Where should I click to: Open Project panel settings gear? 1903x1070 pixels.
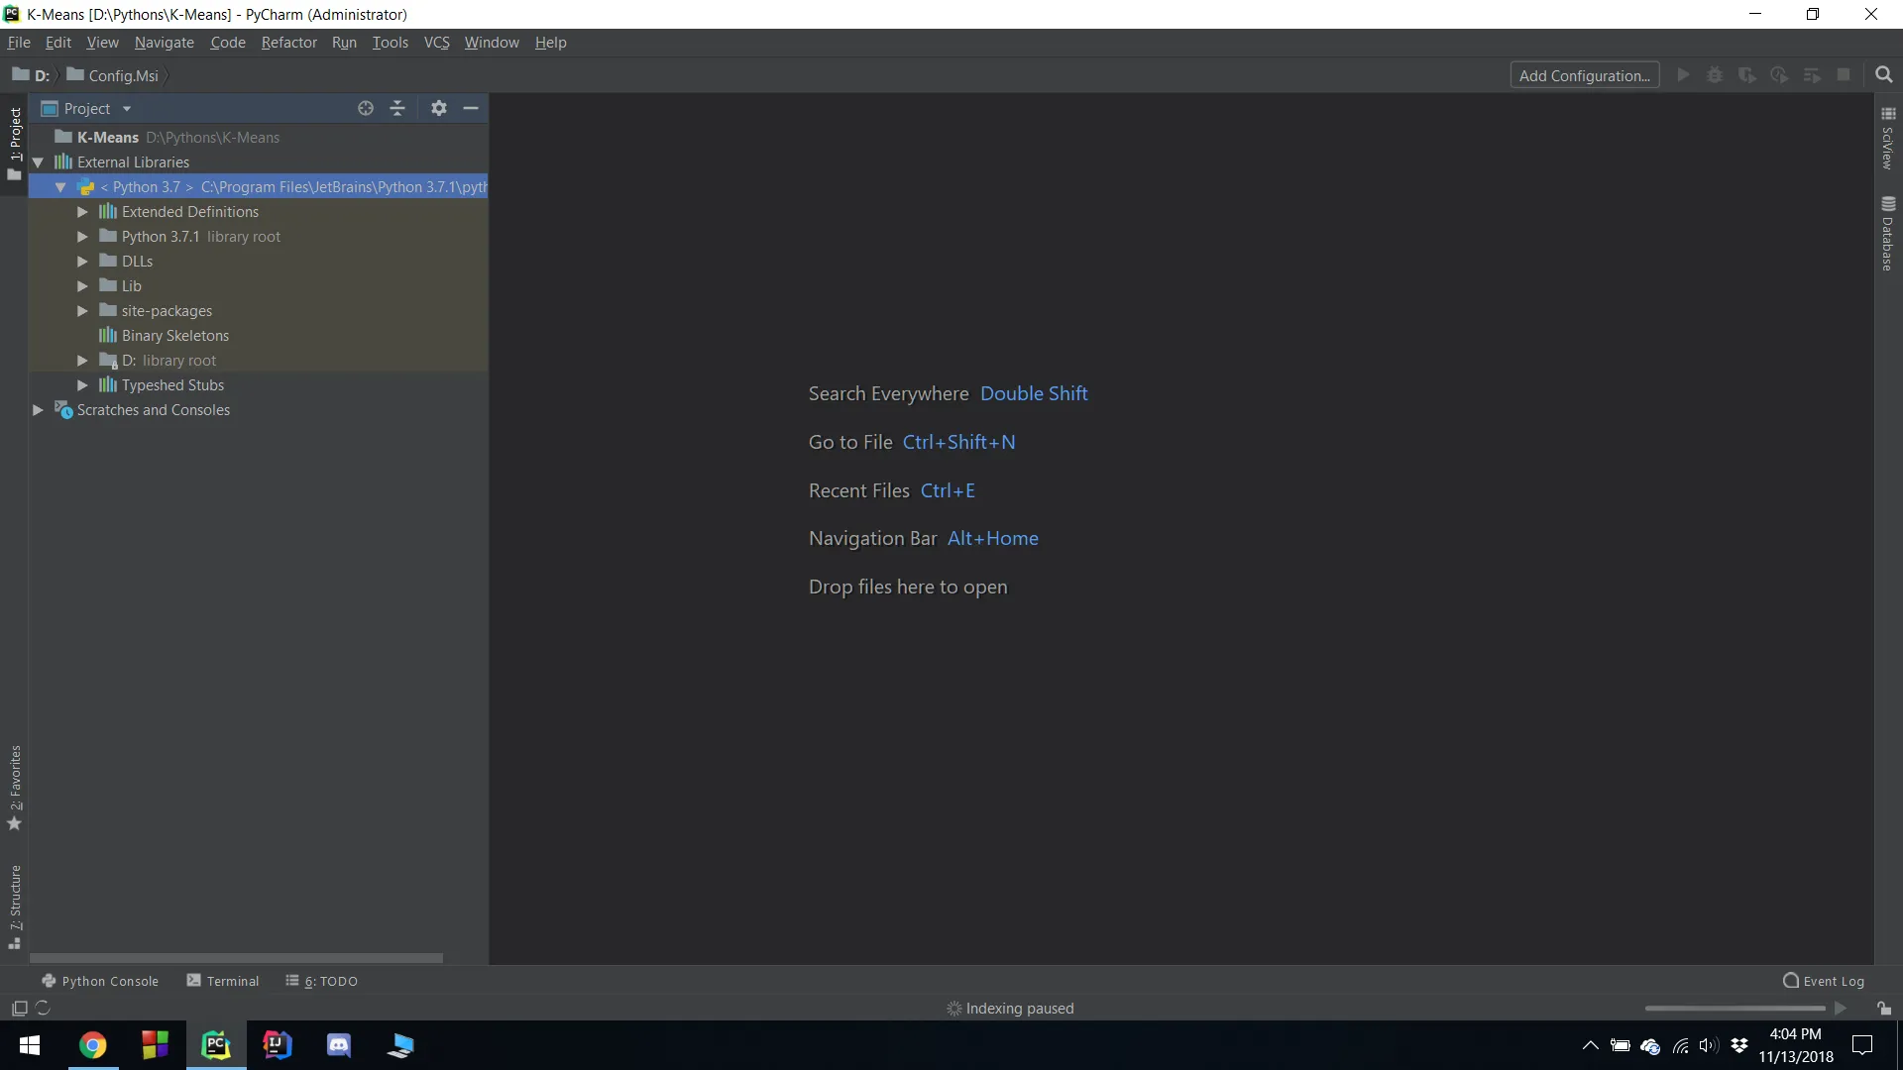point(439,108)
